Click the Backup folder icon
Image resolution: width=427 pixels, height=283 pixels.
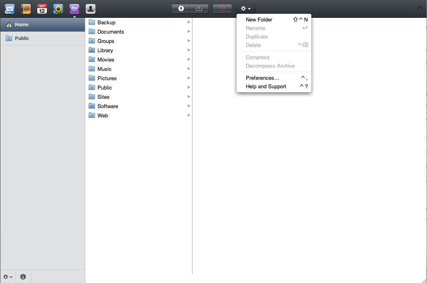92,22
